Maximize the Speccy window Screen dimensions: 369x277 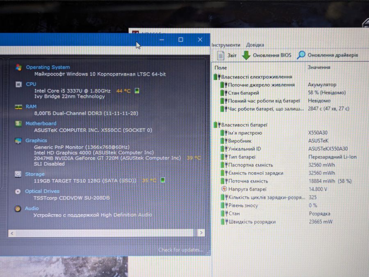181,40
